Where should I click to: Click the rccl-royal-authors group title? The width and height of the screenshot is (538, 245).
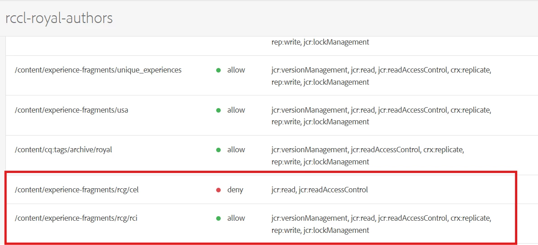coord(59,18)
